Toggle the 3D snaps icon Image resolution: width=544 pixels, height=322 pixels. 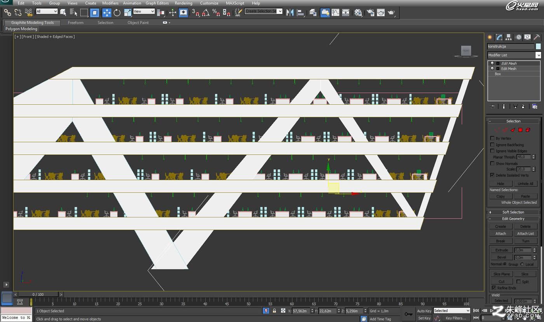(x=195, y=13)
